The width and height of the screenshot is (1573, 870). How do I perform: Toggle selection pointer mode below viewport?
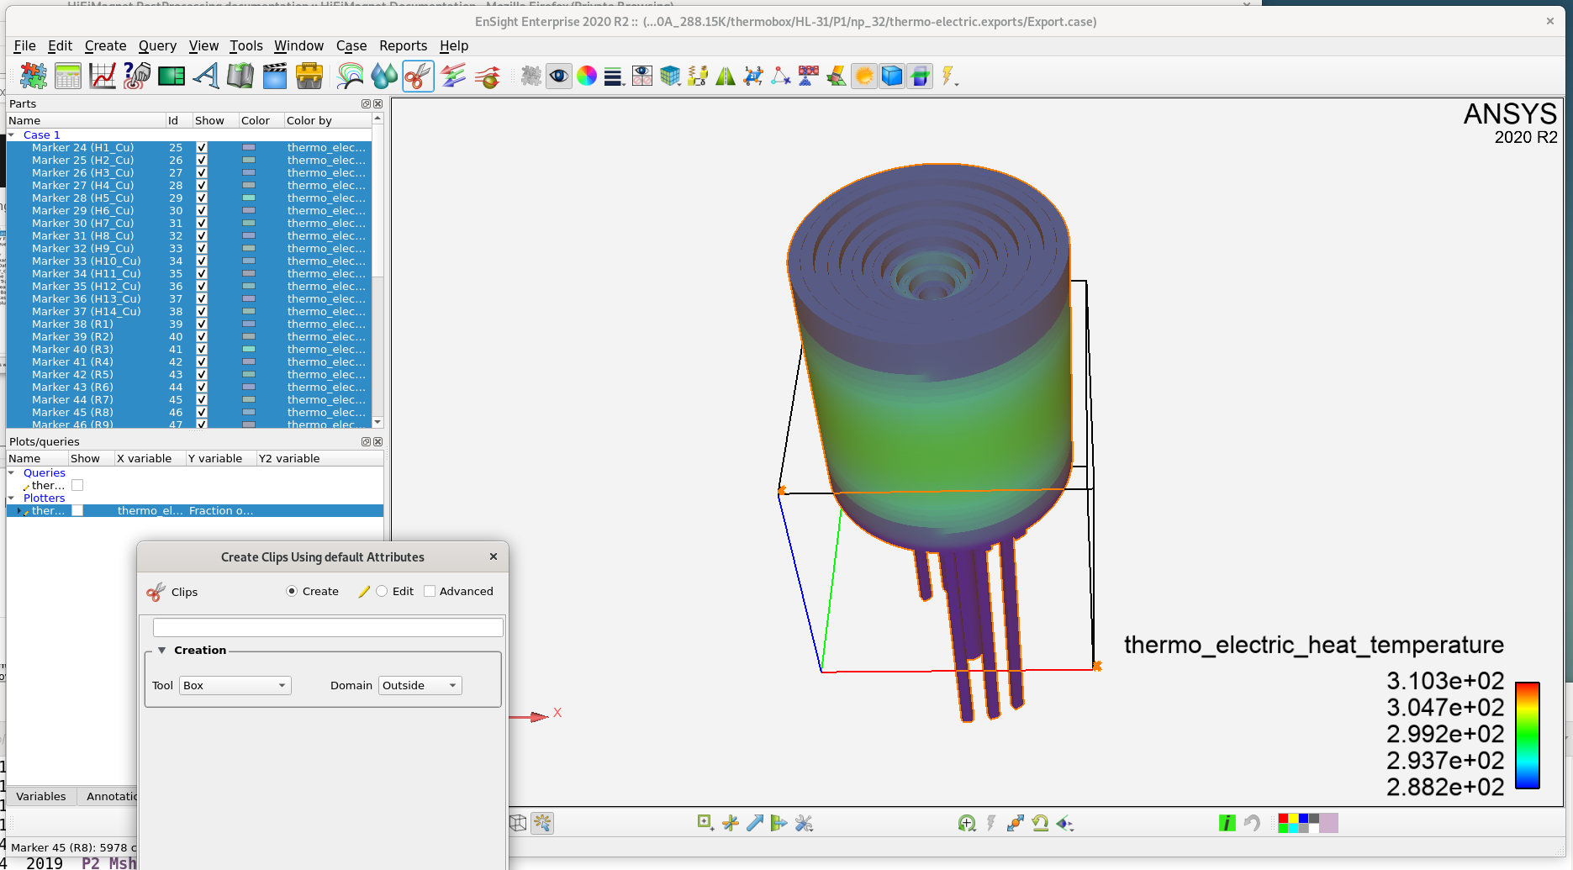(x=543, y=823)
